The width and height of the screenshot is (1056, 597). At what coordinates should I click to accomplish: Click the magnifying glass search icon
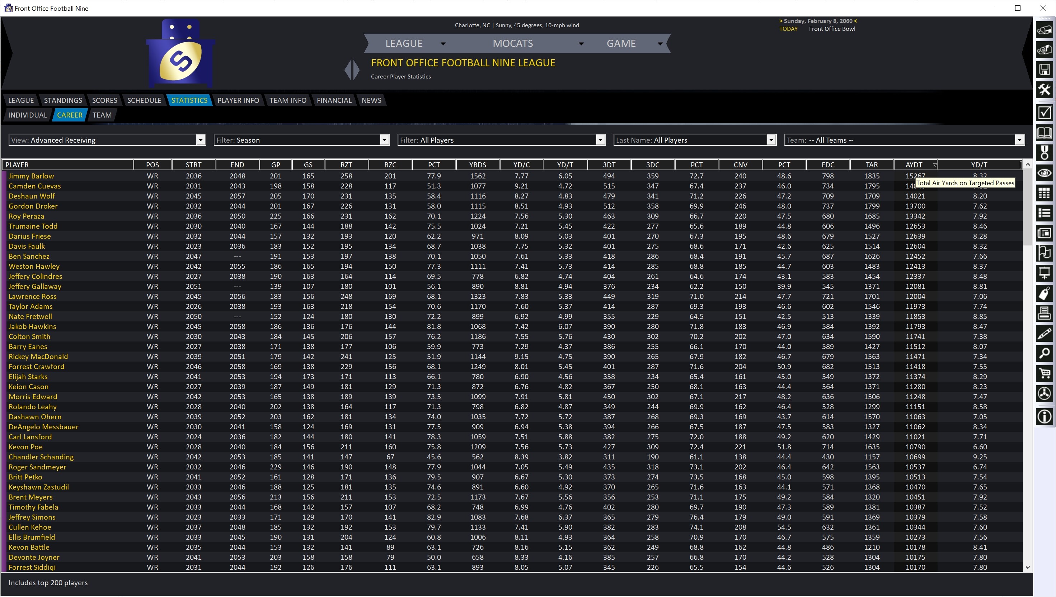[1045, 353]
